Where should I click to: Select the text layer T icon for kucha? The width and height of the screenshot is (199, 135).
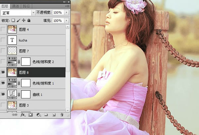(x=12, y=40)
